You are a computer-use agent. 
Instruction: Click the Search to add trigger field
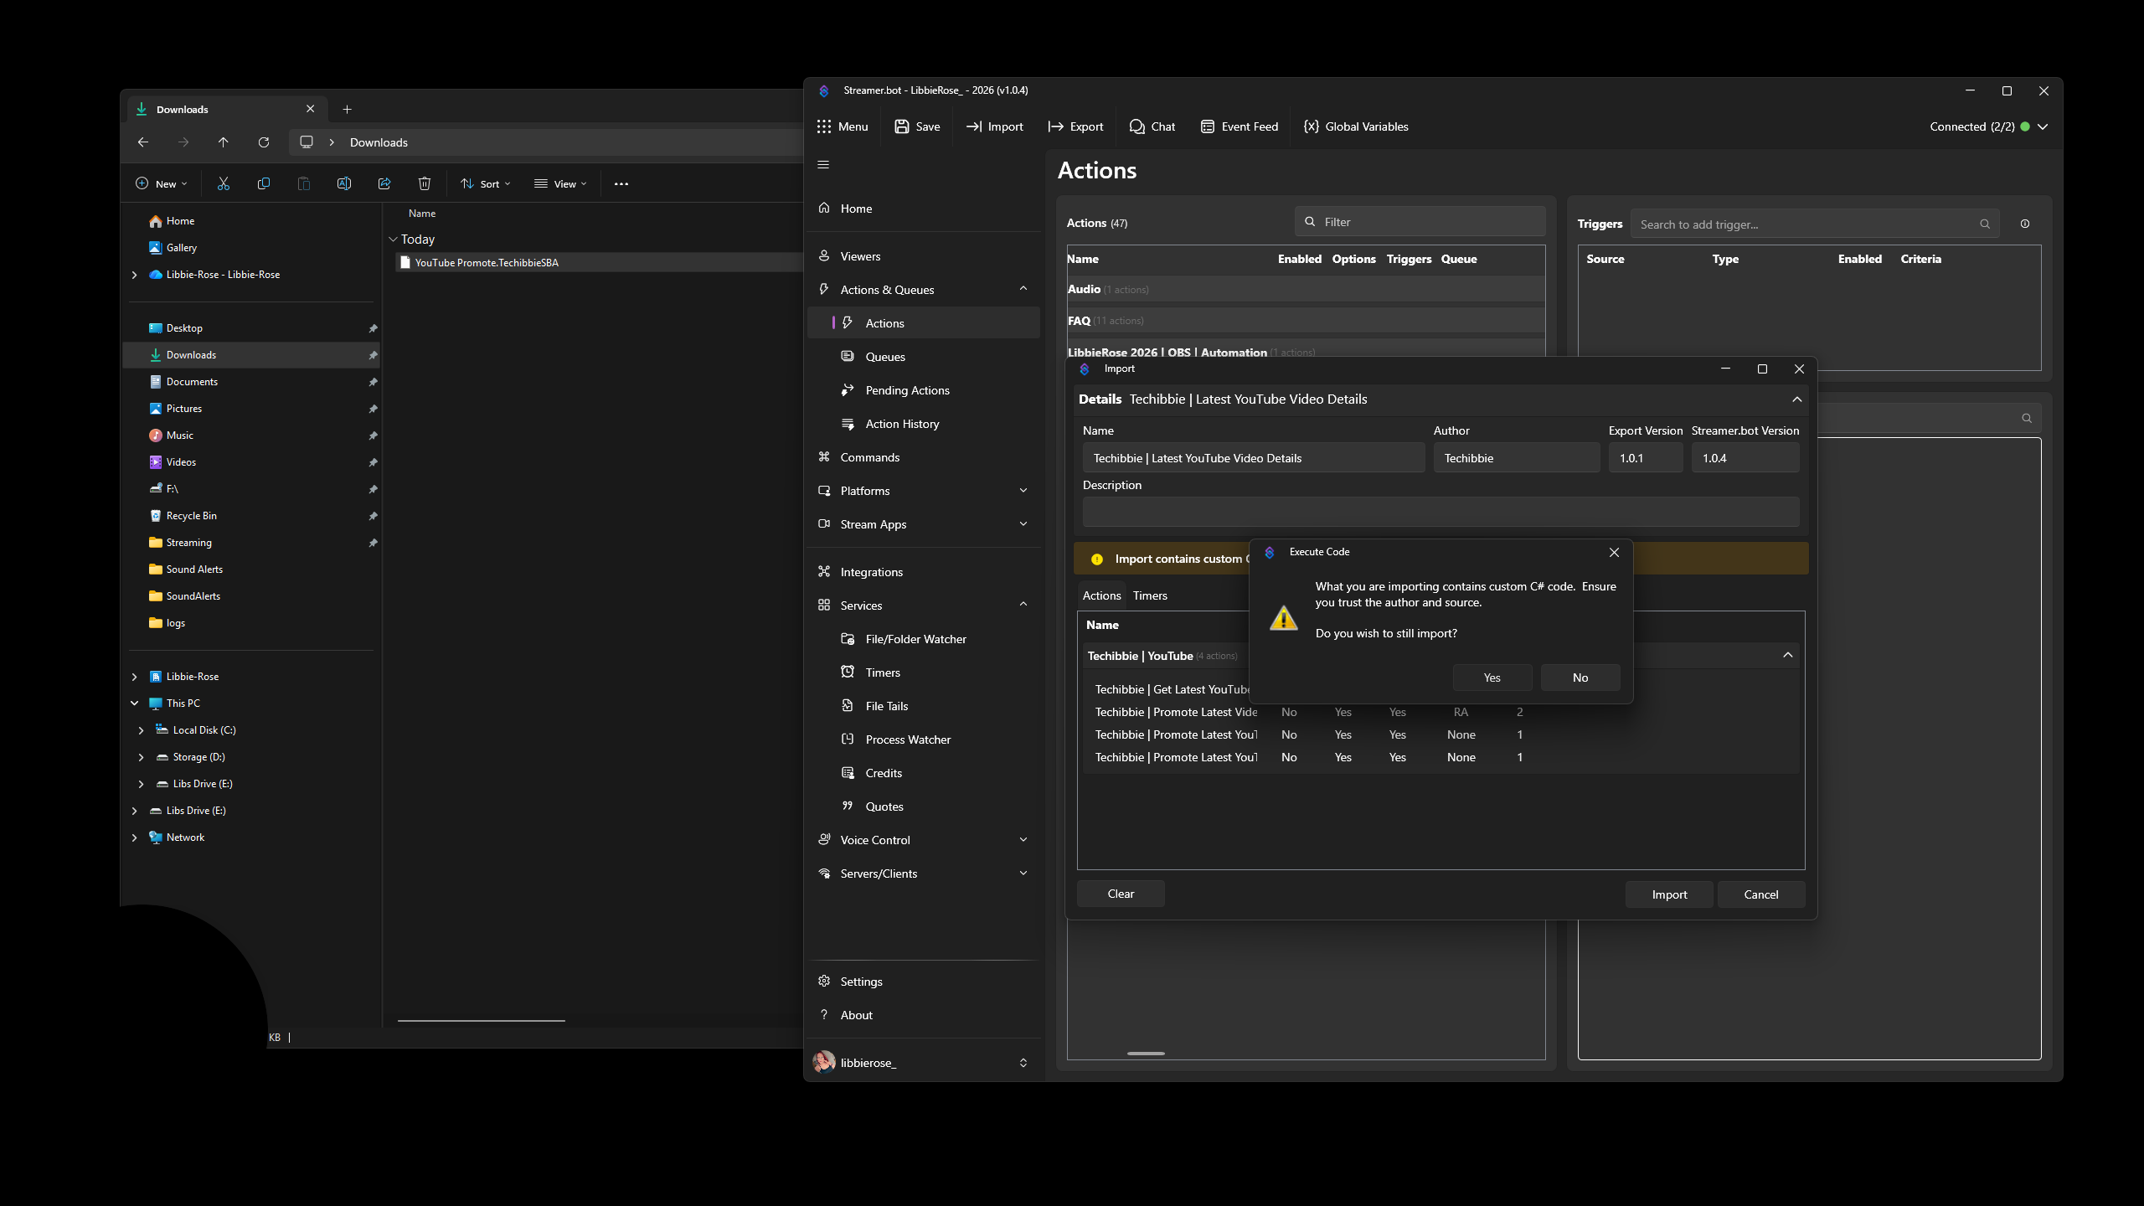pos(1815,224)
